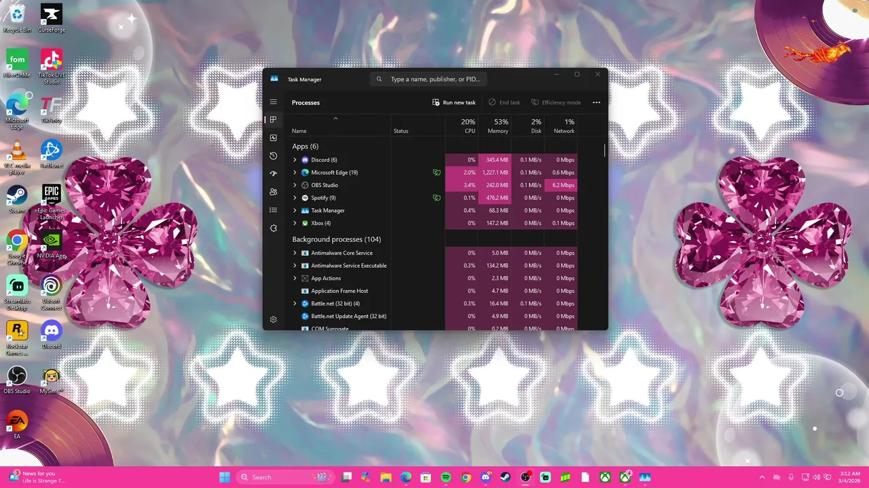Select Ubisoft Connect desktop icon

(51, 293)
